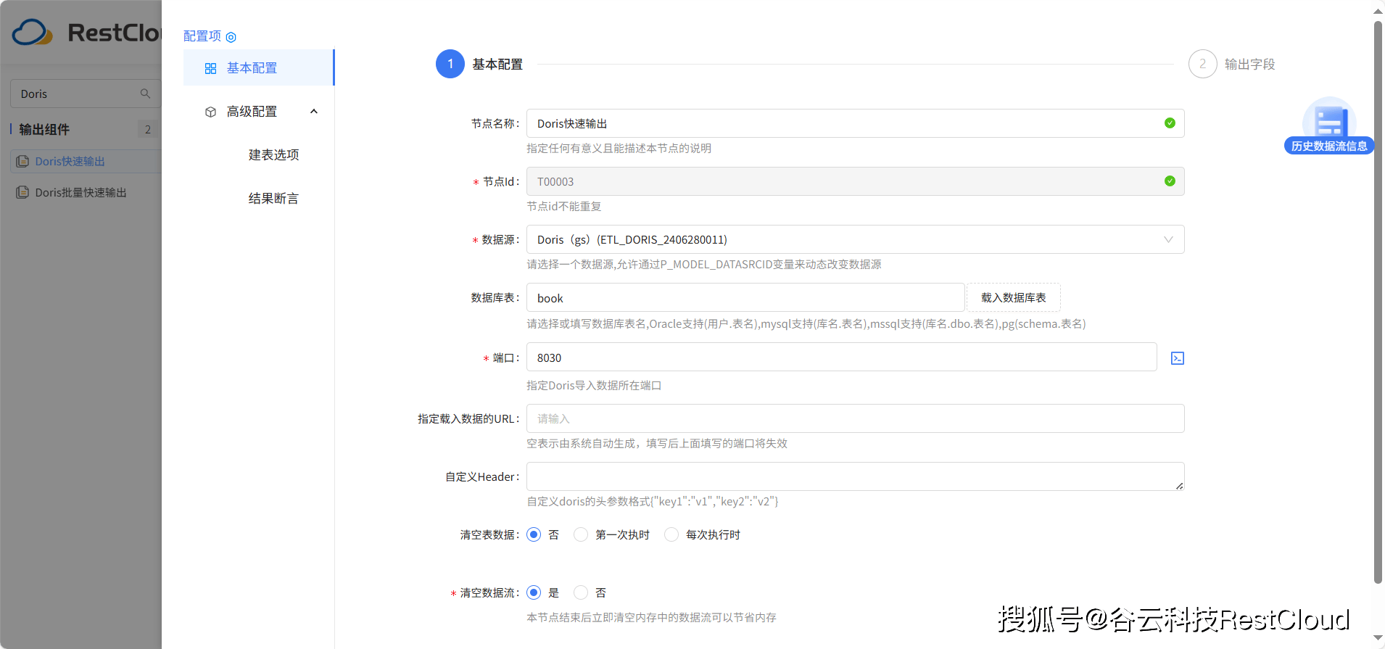Click the search magnifier in Doris box
Image resolution: width=1385 pixels, height=649 pixels.
coord(145,94)
